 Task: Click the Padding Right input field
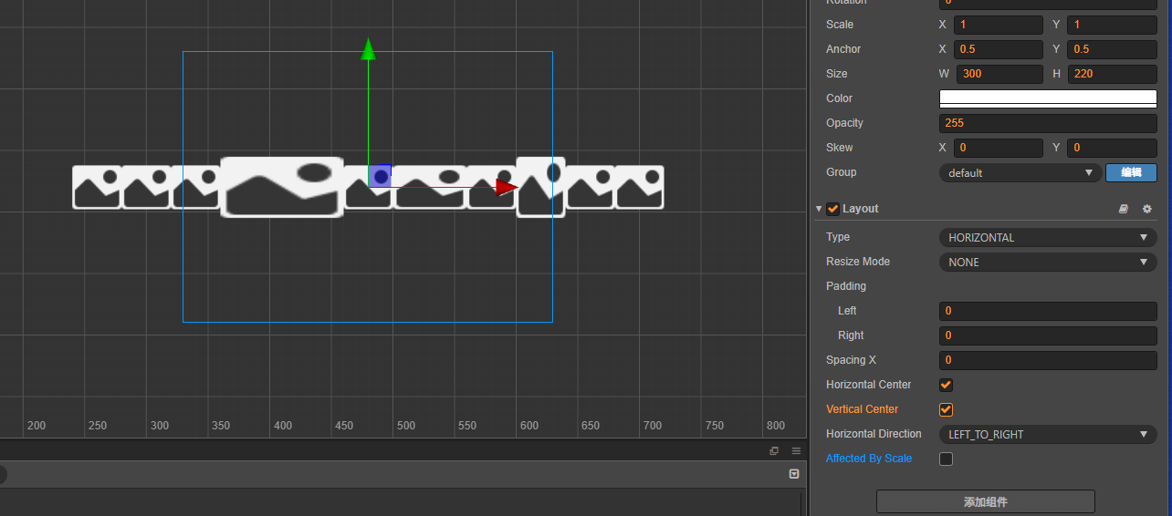pos(1048,335)
